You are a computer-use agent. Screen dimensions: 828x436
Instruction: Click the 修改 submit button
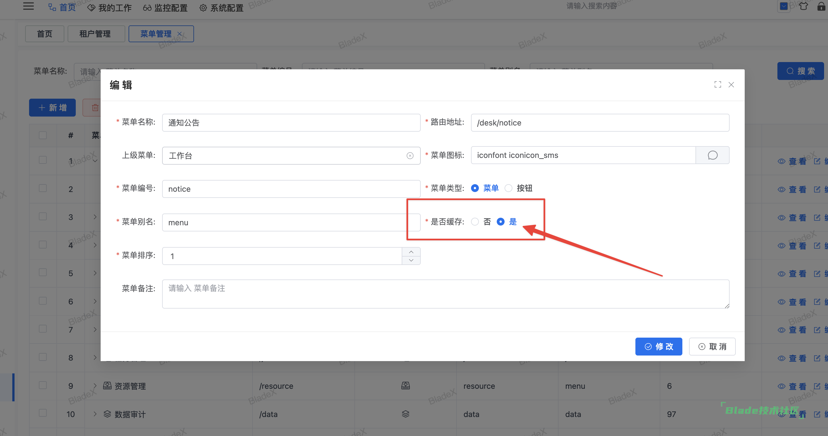[x=658, y=347]
